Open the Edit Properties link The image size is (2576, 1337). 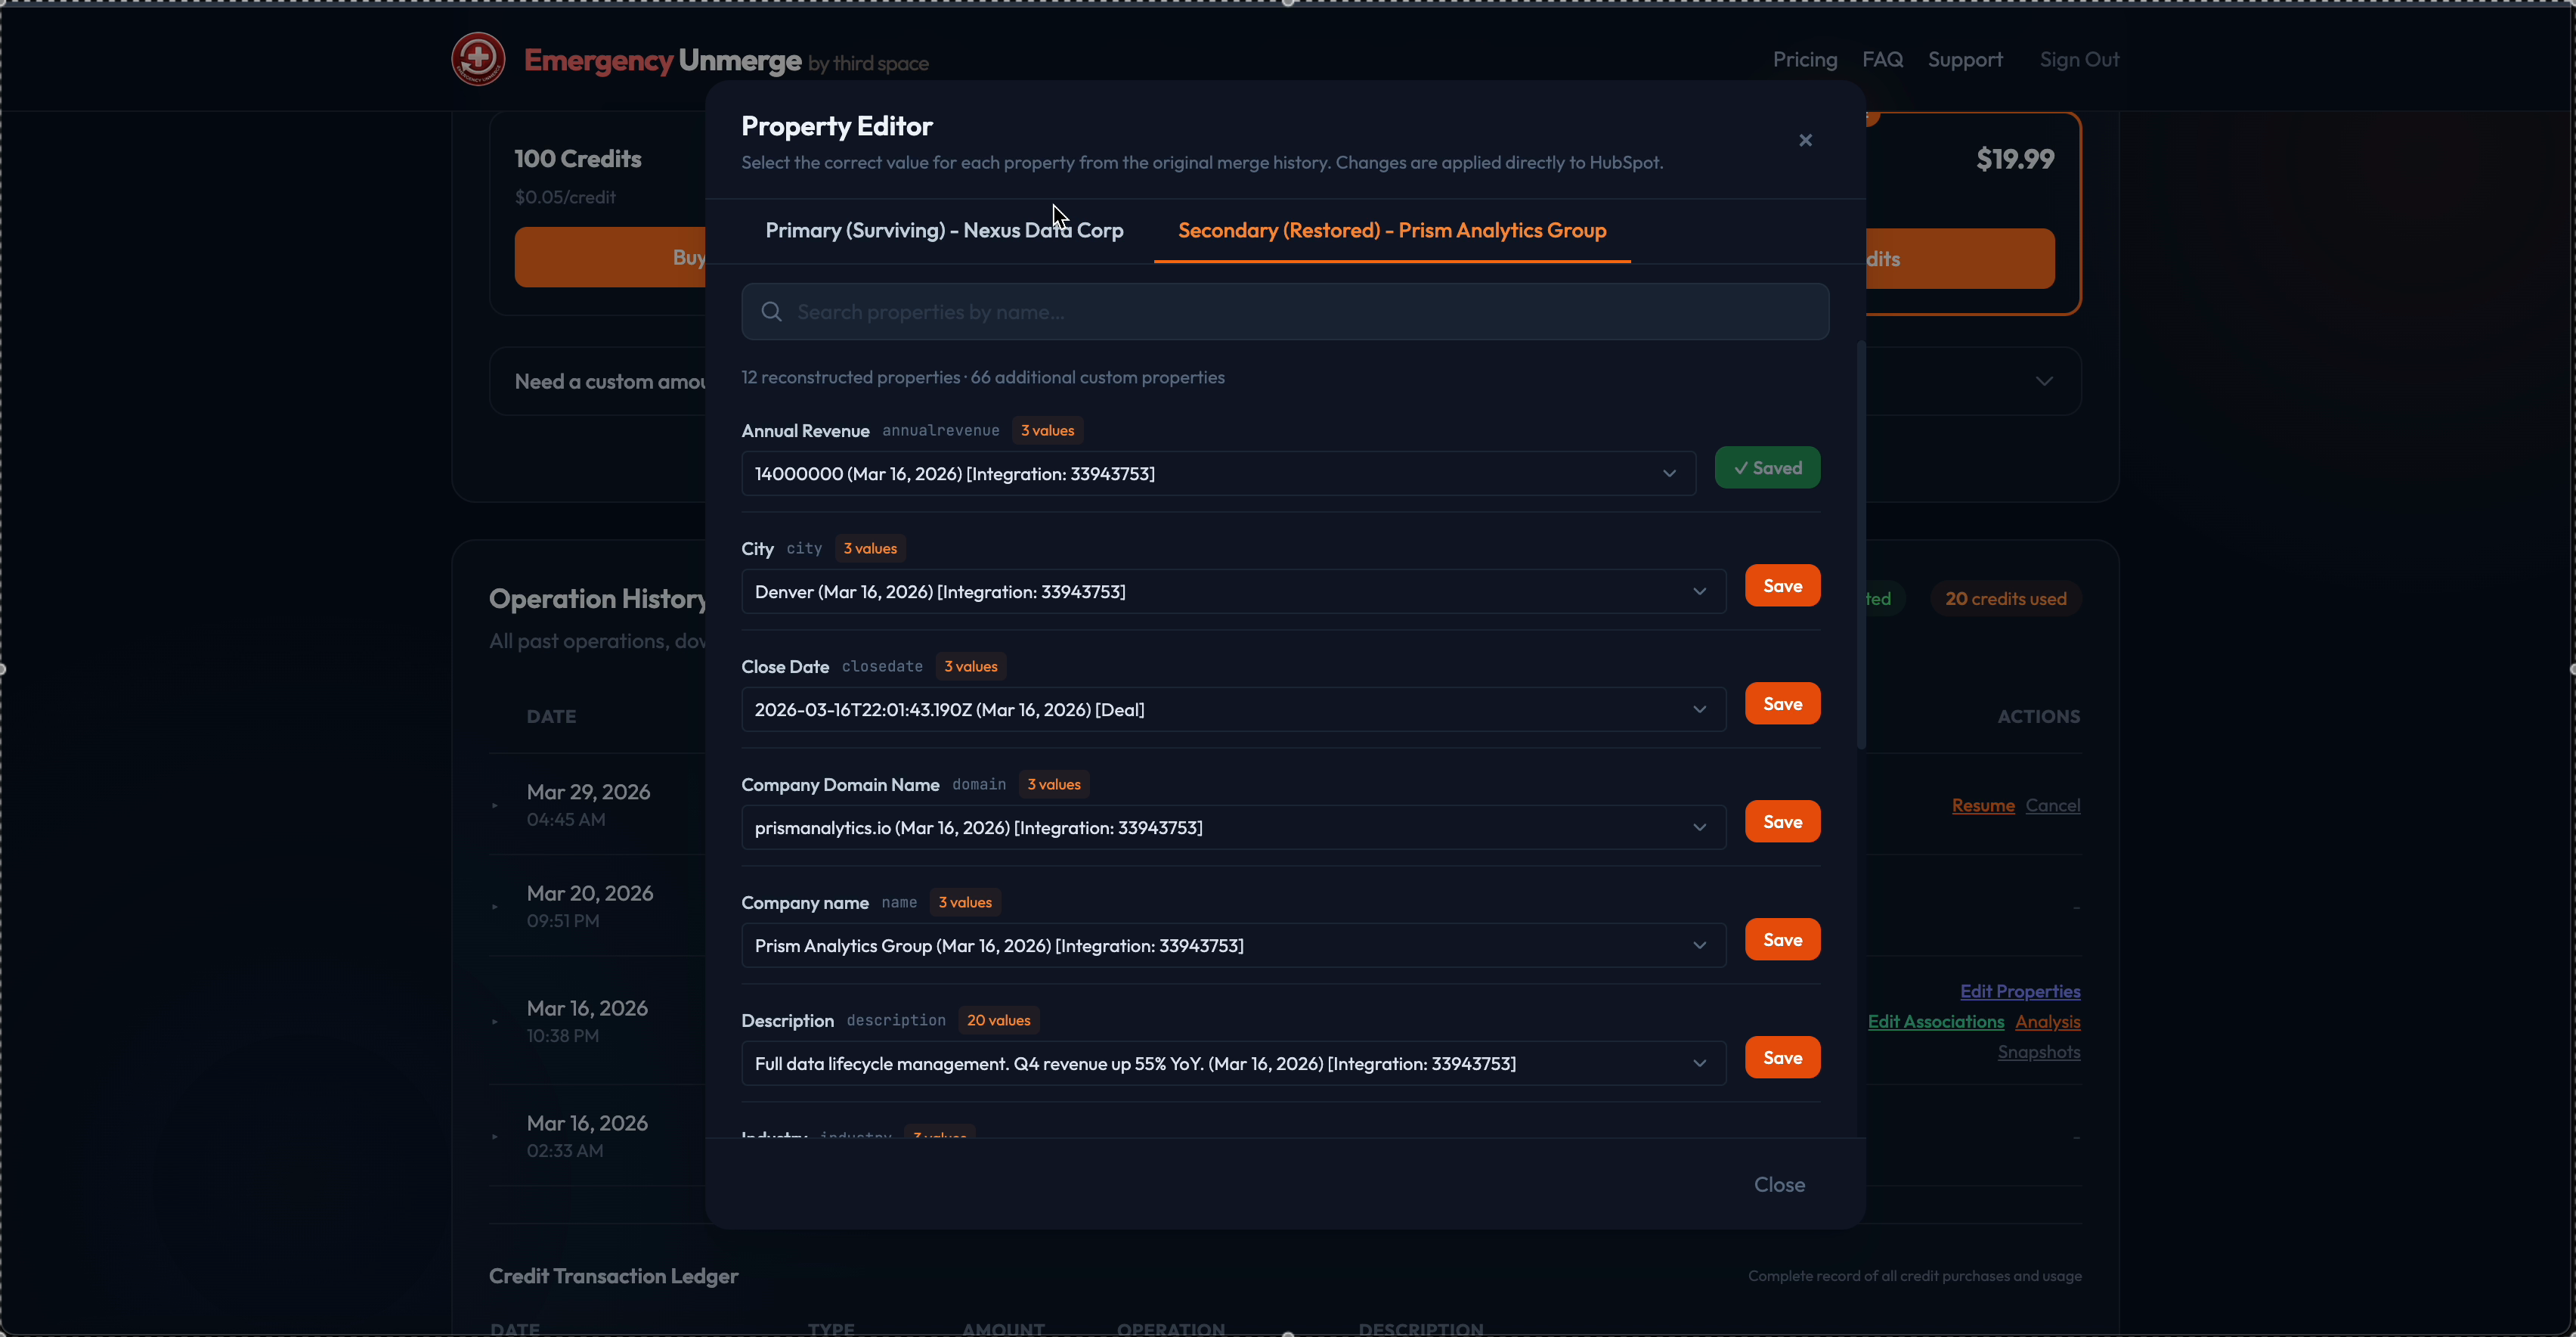(x=2019, y=991)
